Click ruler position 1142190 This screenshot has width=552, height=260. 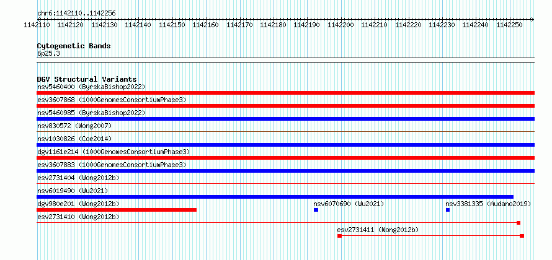[x=306, y=25]
